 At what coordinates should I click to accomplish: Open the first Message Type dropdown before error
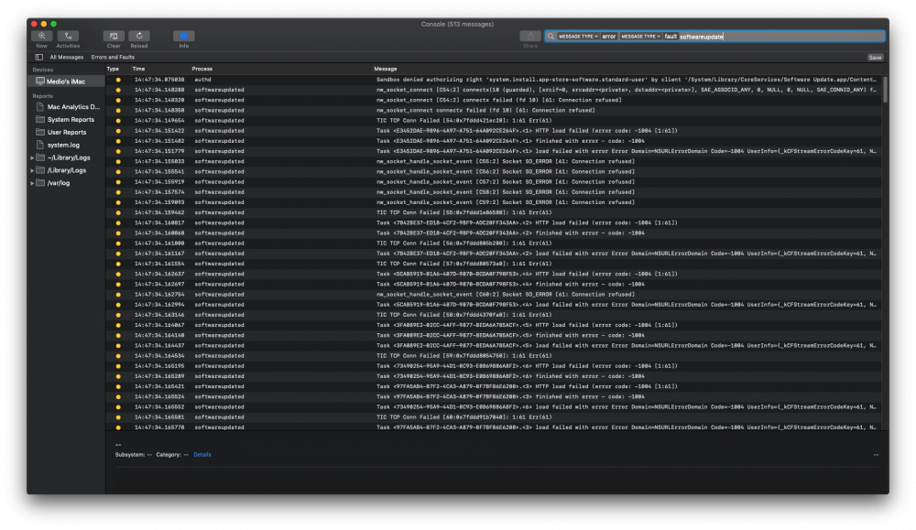click(578, 37)
